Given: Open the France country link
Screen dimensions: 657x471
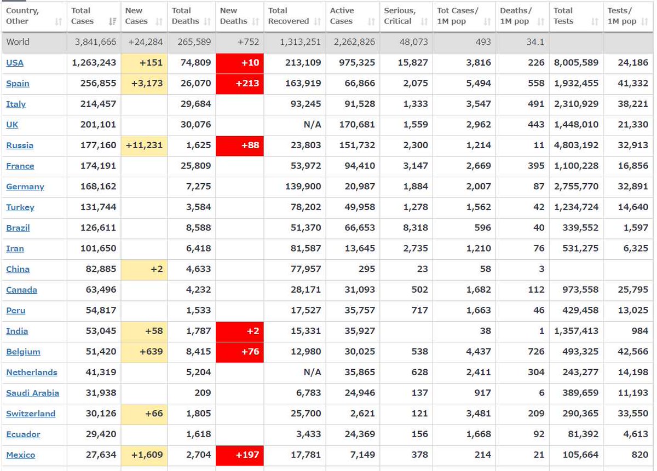Looking at the screenshot, I should coord(20,166).
